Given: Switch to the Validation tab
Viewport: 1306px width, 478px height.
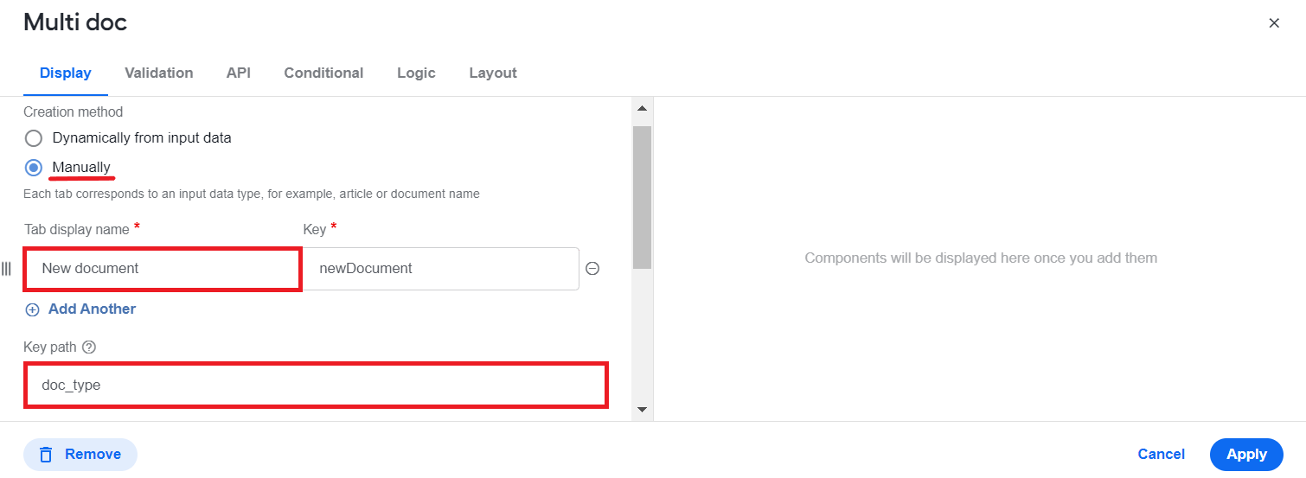Looking at the screenshot, I should pyautogui.click(x=159, y=73).
